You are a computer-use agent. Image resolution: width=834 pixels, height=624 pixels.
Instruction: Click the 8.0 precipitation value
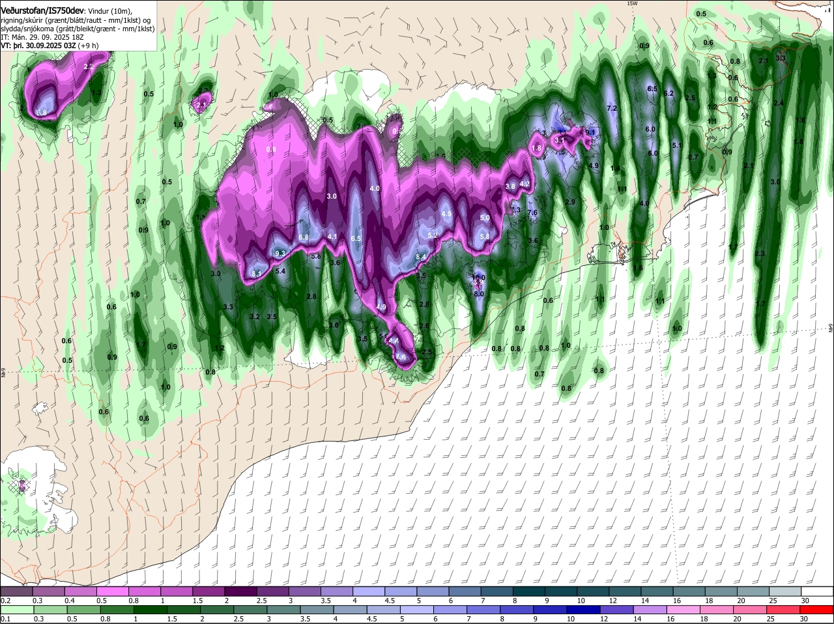click(x=479, y=294)
